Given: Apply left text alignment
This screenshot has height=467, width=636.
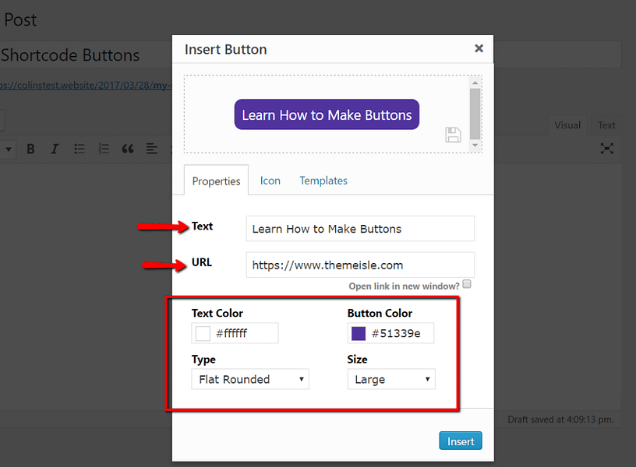Looking at the screenshot, I should pyautogui.click(x=151, y=149).
